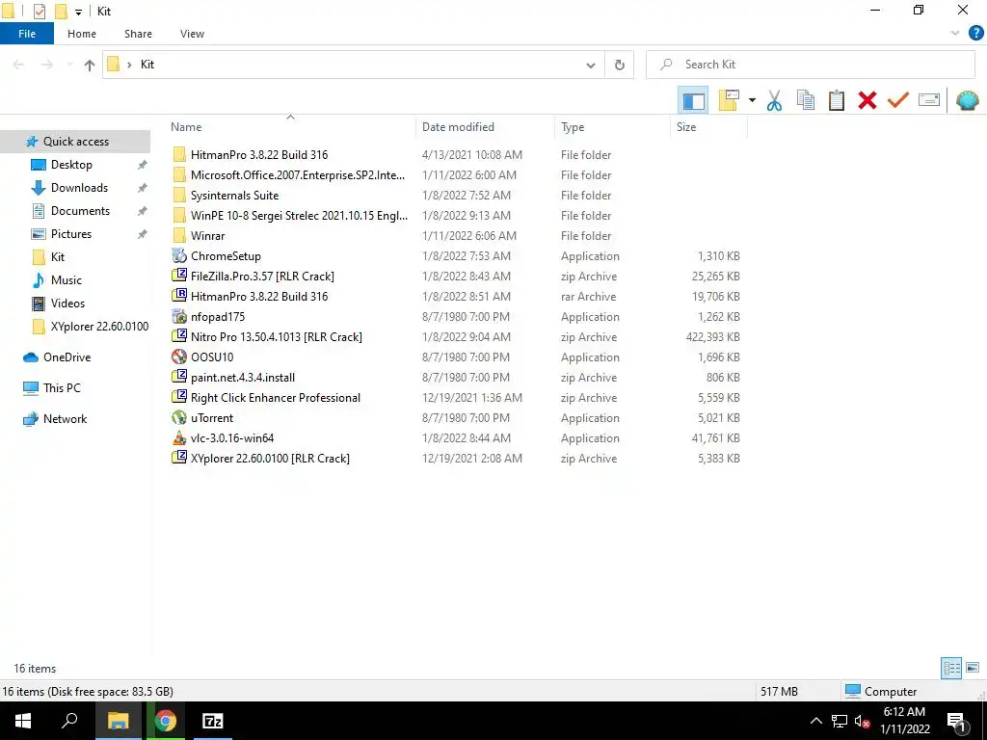This screenshot has height=740, width=987.
Task: Click the Paste clipboard icon
Action: tap(836, 100)
